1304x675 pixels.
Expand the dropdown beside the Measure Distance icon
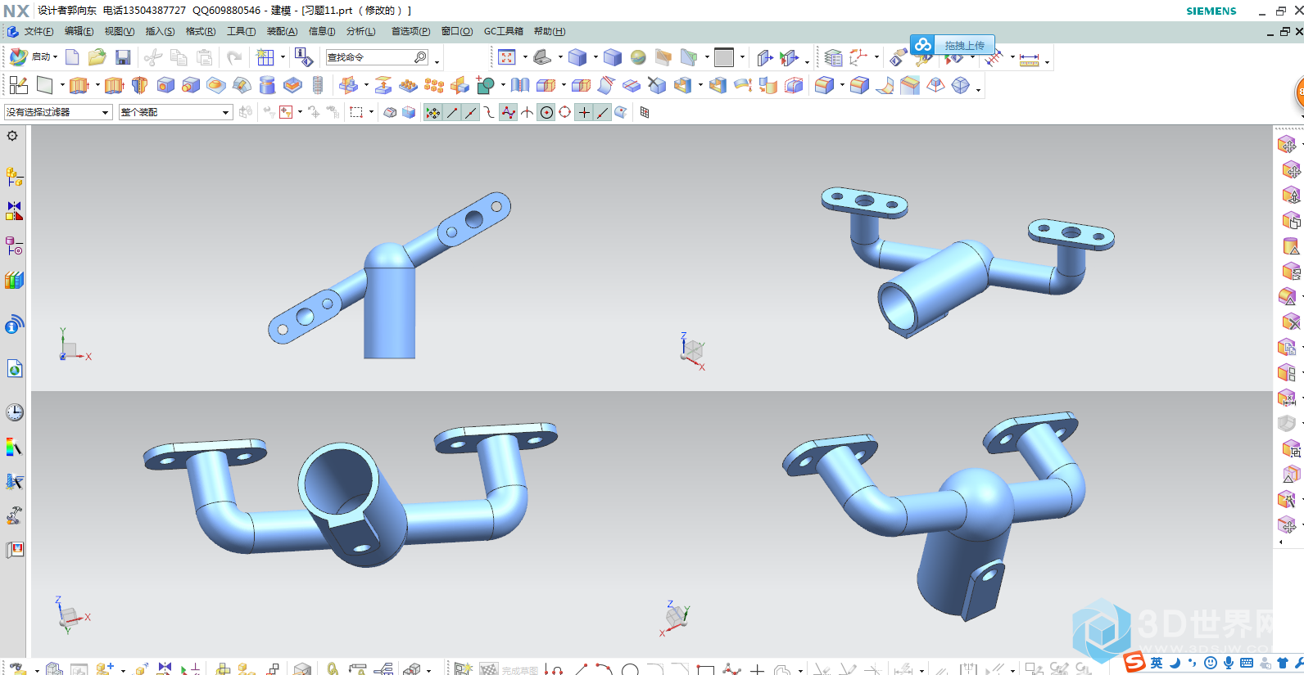1047,61
